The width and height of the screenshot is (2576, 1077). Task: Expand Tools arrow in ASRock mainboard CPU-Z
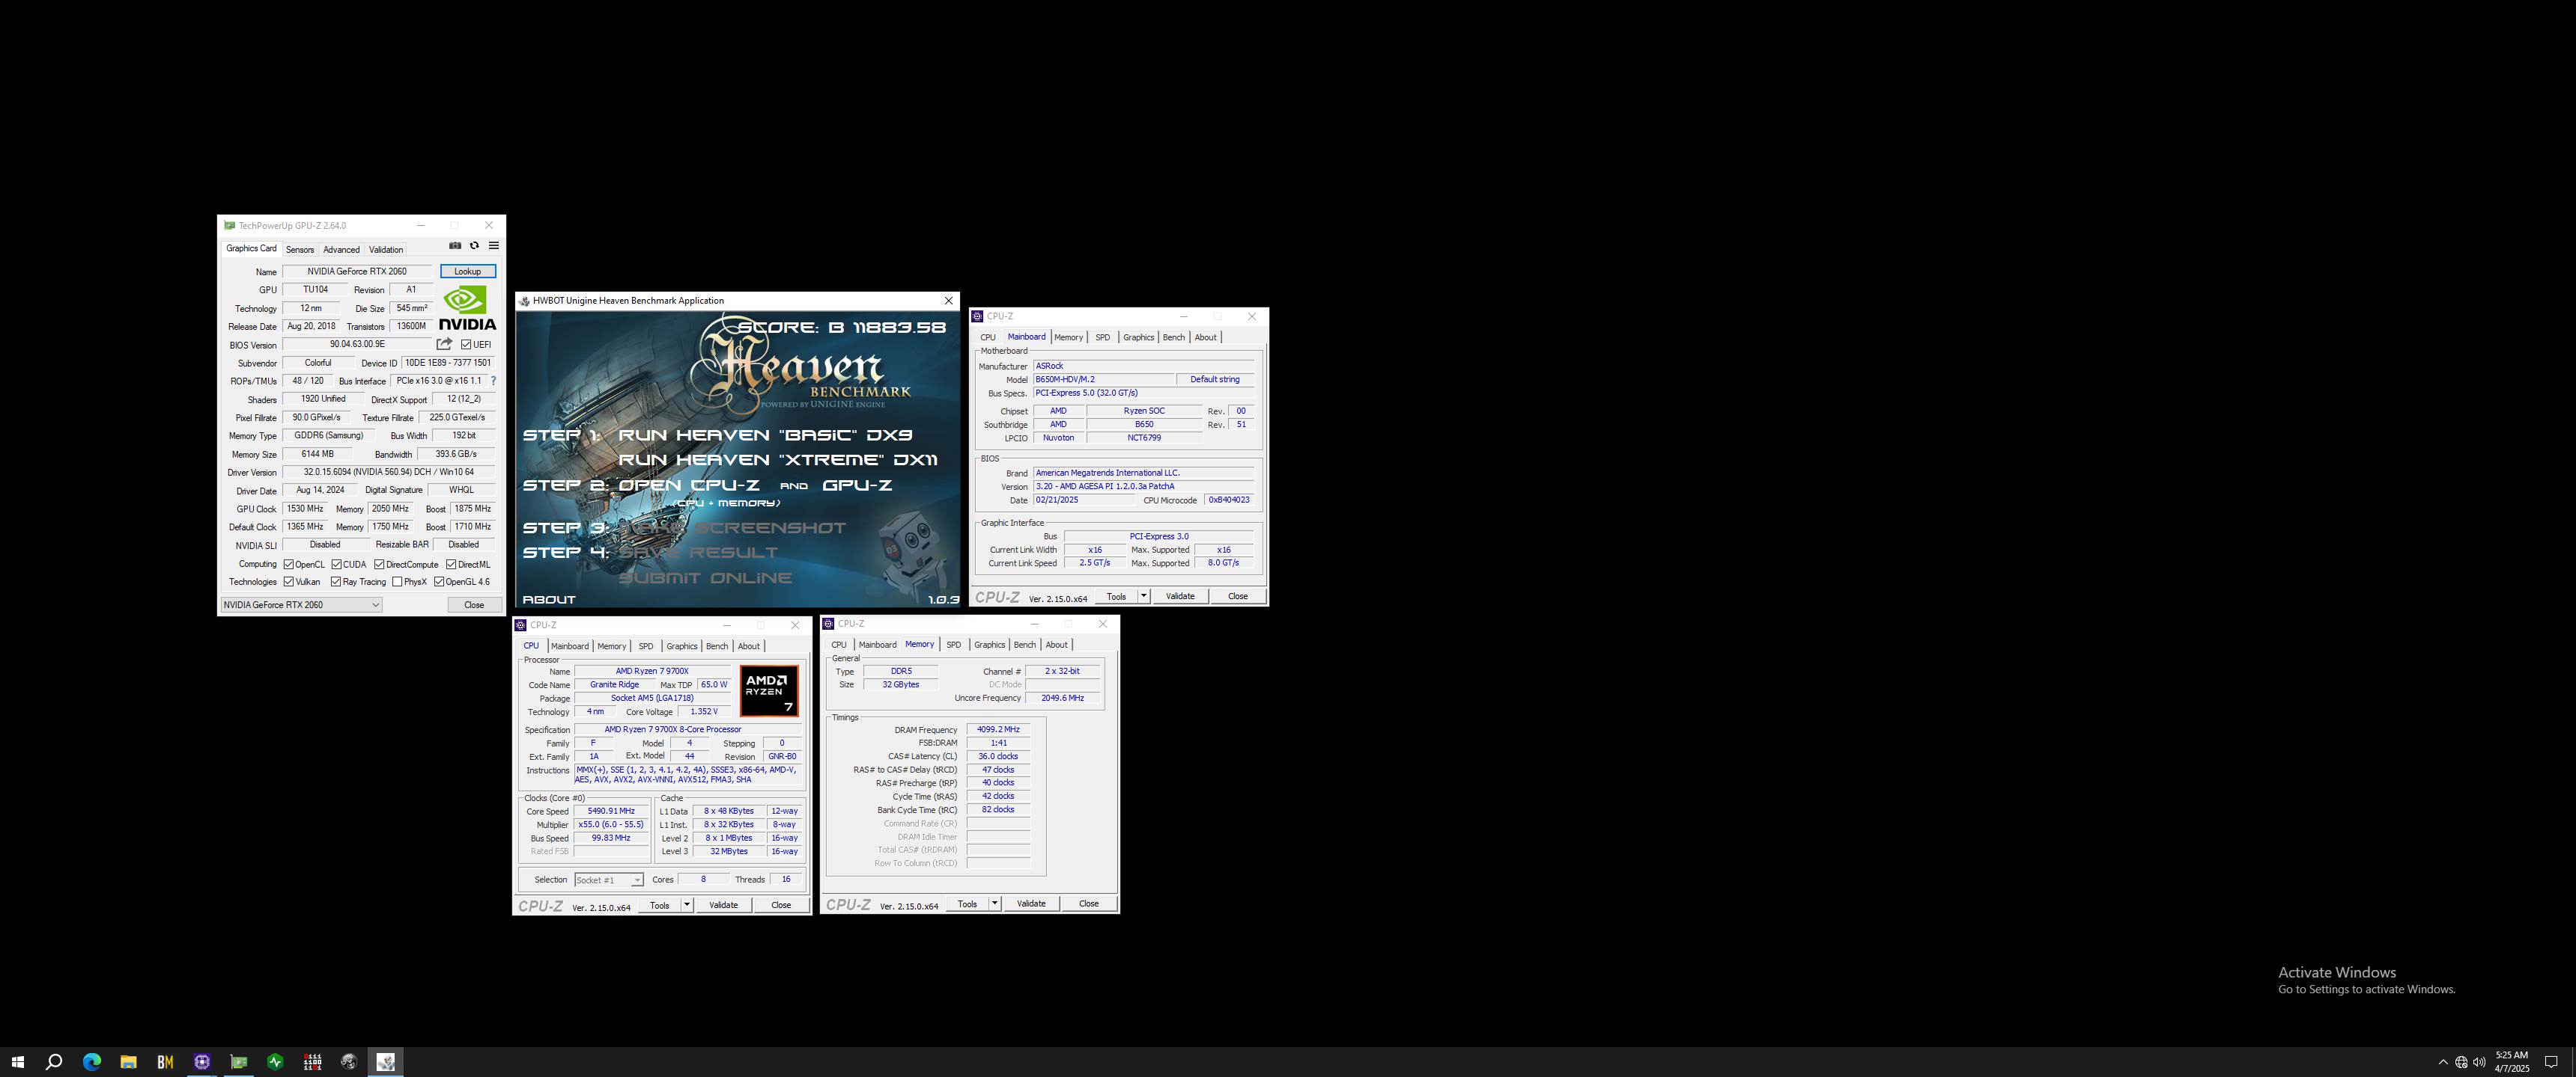tap(1144, 596)
